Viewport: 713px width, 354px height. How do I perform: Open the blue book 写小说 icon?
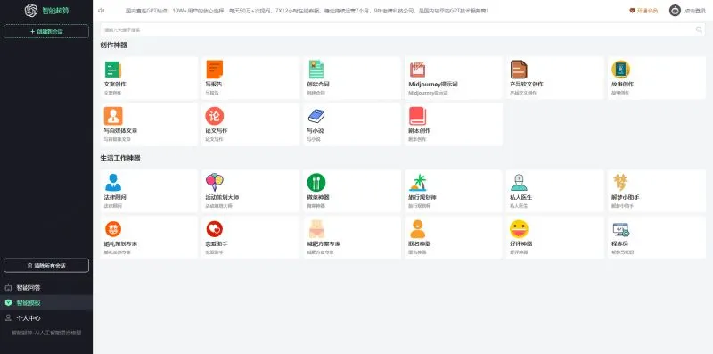point(316,116)
